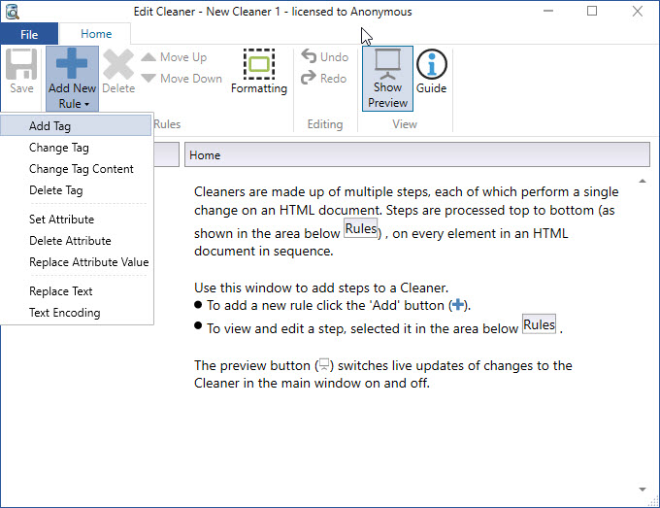The image size is (660, 508).
Task: Click the Add New Rule plus icon
Action: [72, 64]
